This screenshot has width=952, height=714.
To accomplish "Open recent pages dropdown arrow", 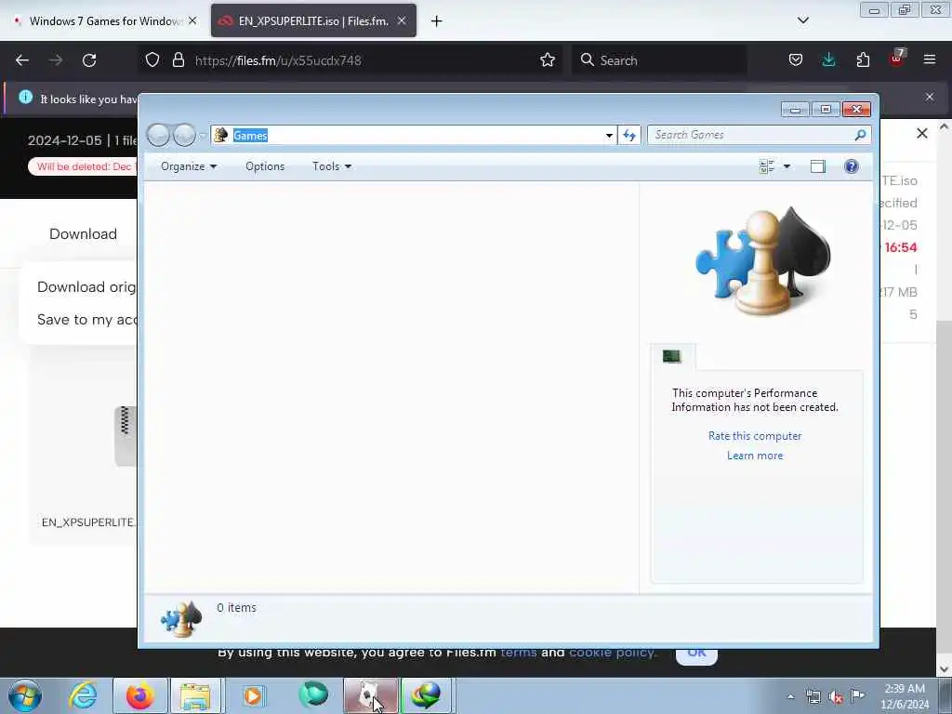I will click(x=202, y=136).
